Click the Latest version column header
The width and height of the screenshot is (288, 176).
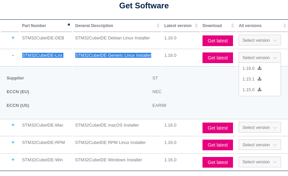(x=178, y=26)
